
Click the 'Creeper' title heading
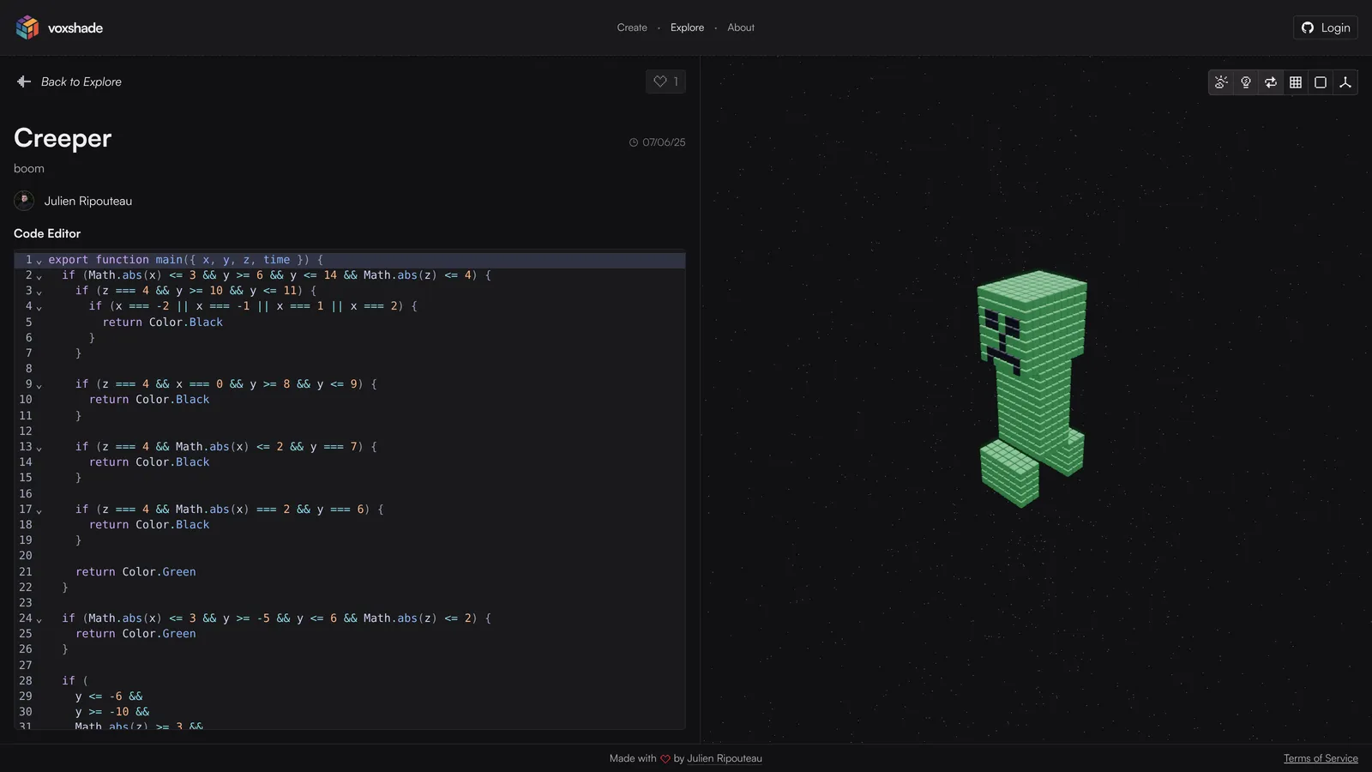coord(63,138)
